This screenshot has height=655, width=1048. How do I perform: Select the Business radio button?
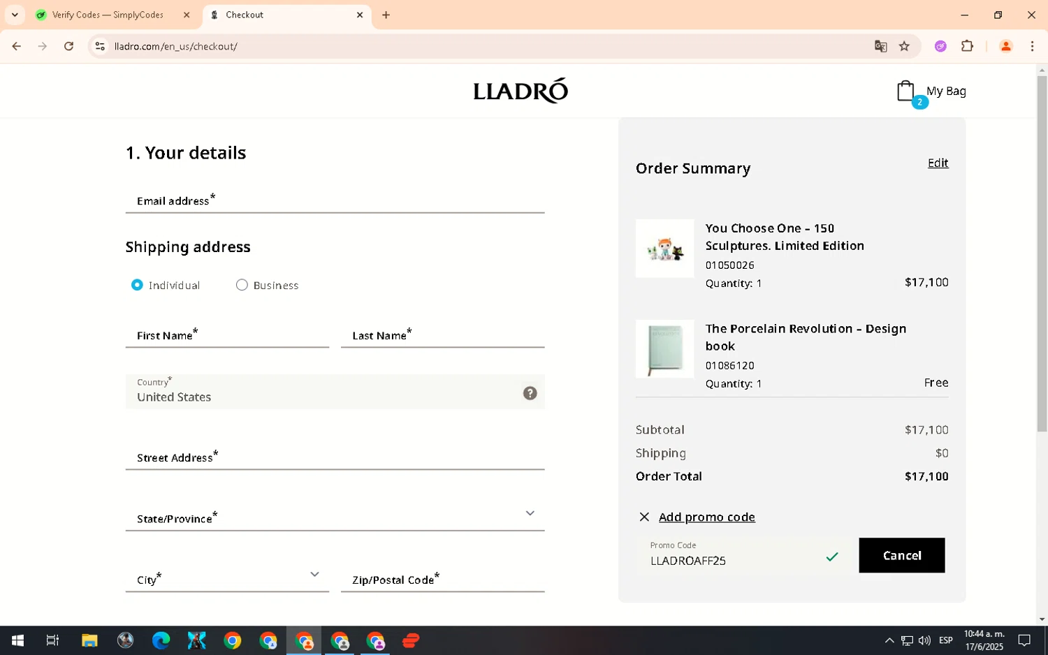point(242,285)
